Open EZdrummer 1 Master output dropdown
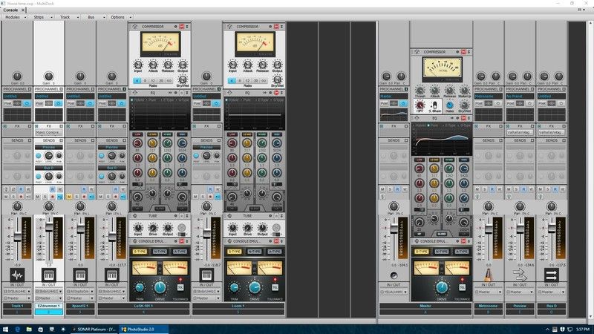594x334 pixels. click(x=48, y=298)
